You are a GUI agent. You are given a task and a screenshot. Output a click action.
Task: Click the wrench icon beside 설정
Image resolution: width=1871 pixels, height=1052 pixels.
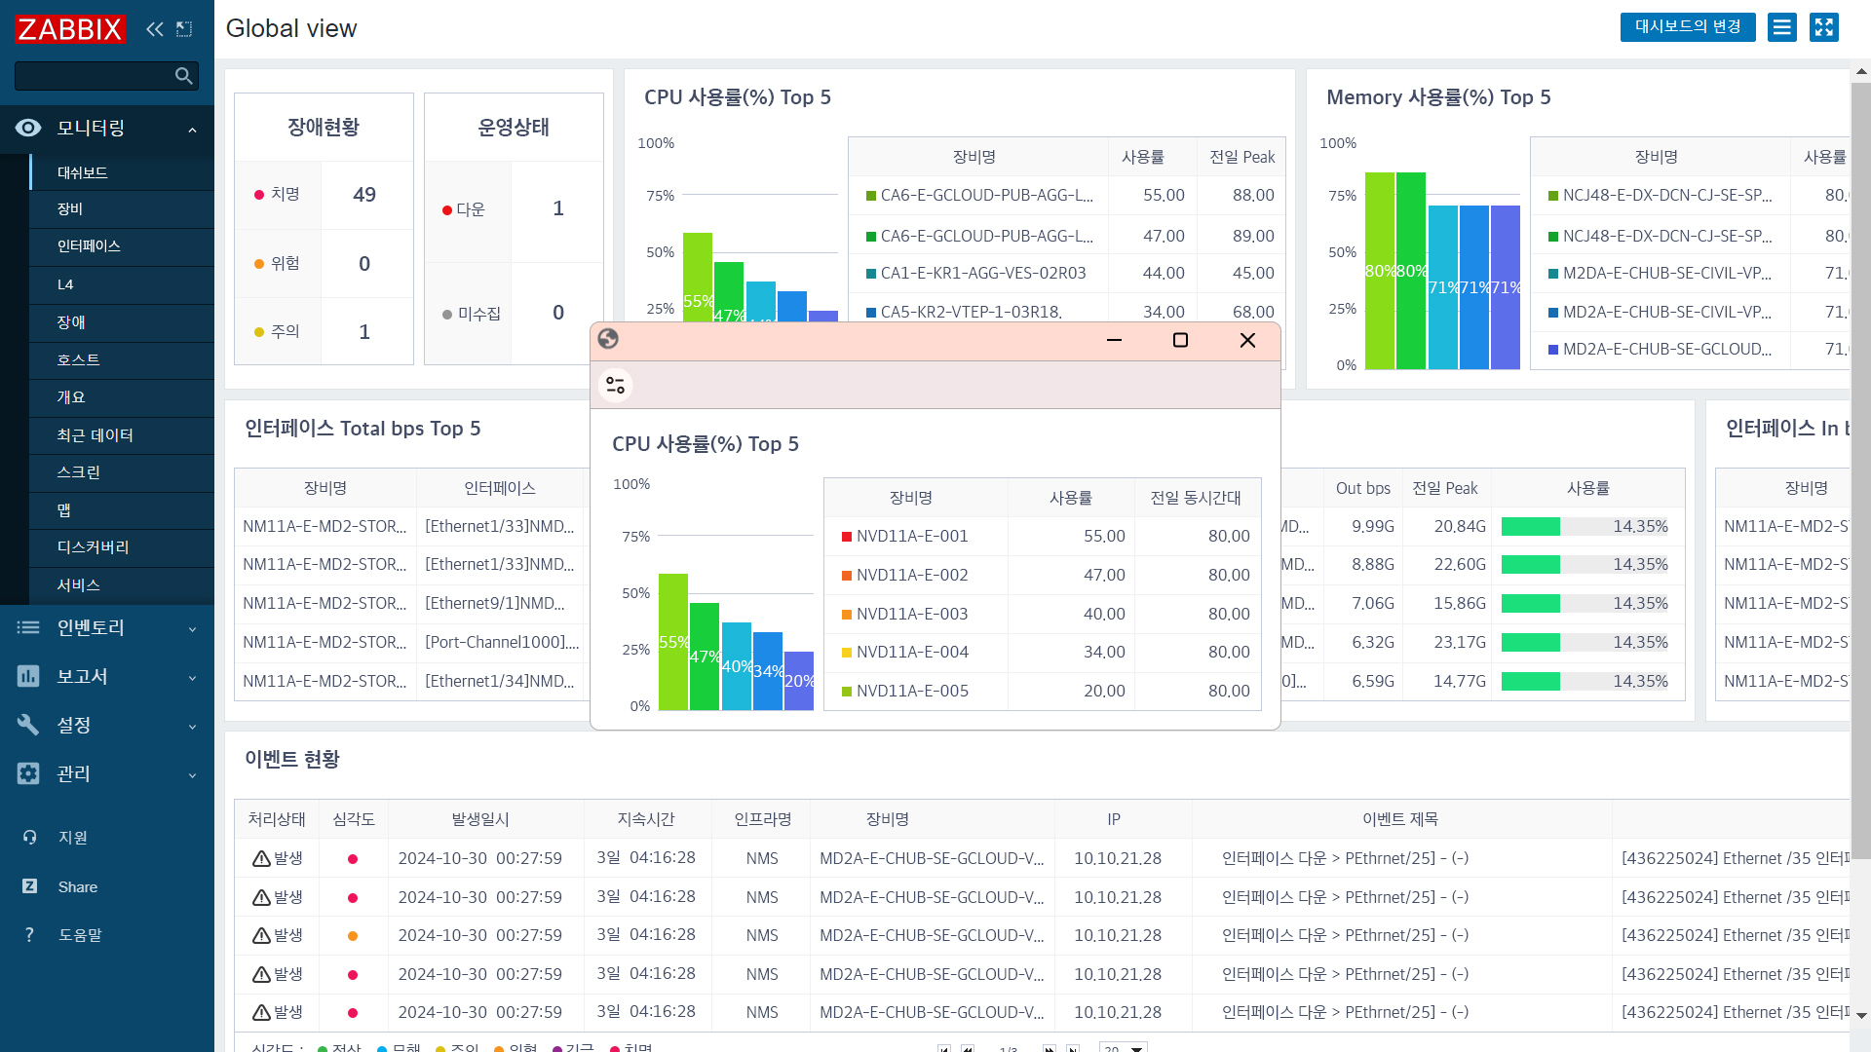click(28, 725)
